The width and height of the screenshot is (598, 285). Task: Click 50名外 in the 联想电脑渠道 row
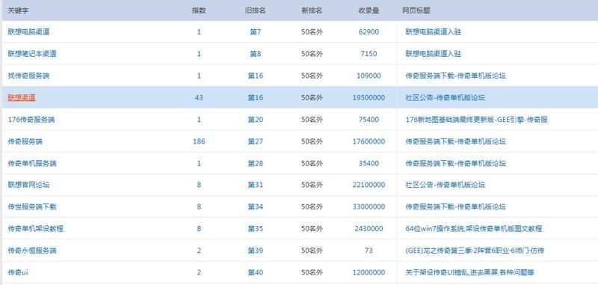coord(312,32)
